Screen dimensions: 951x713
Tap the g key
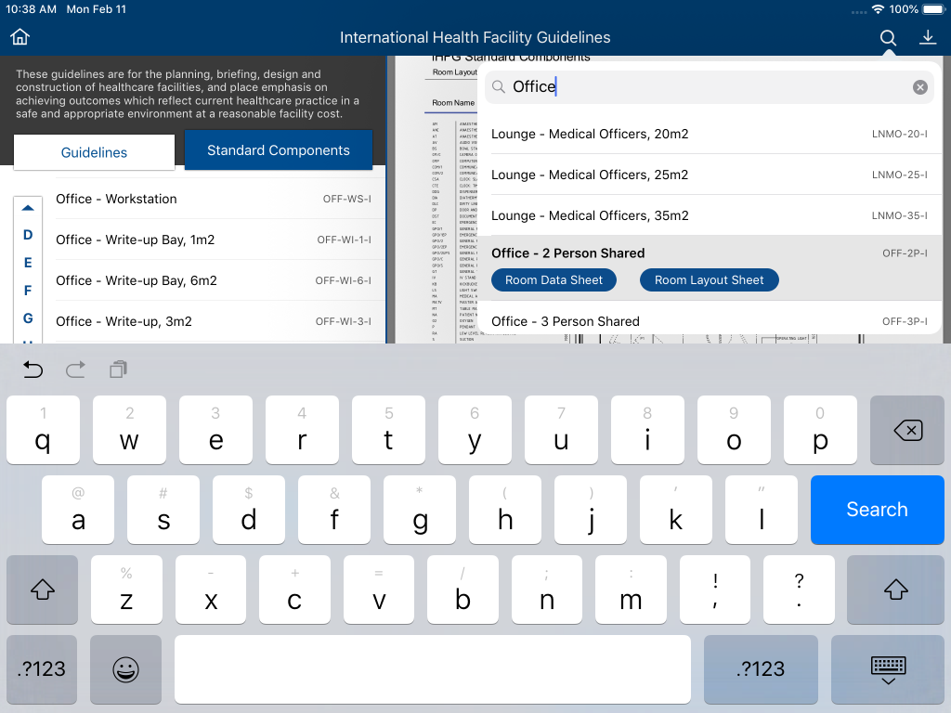420,510
